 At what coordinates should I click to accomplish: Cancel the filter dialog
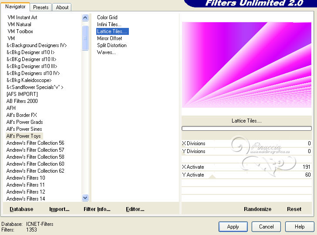[266, 227]
